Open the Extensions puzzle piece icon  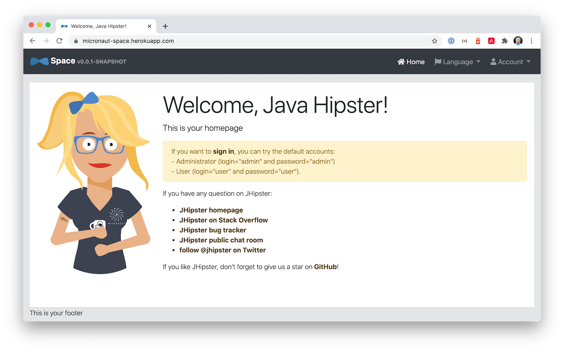click(505, 41)
